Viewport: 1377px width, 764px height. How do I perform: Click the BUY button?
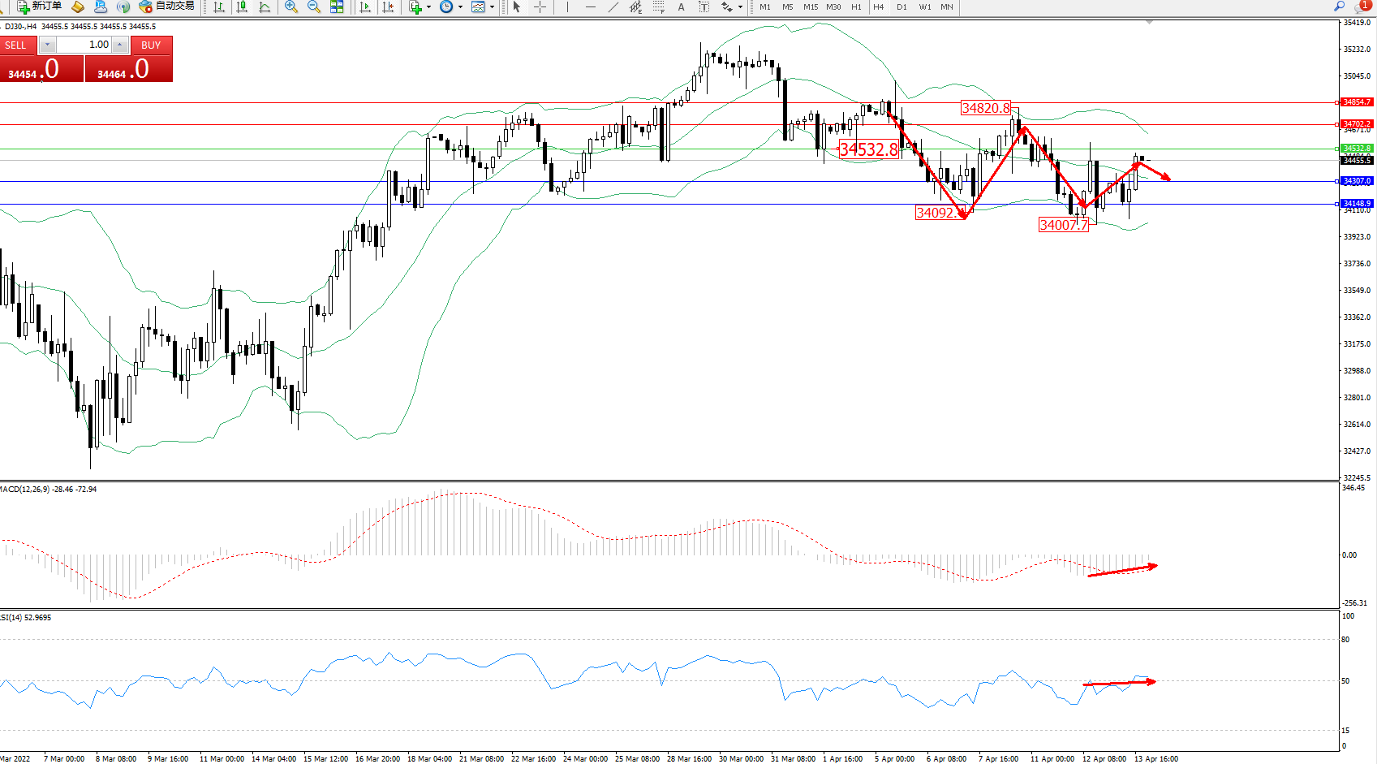(151, 45)
